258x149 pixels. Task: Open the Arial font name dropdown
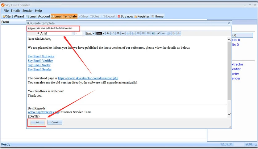[x=73, y=34]
